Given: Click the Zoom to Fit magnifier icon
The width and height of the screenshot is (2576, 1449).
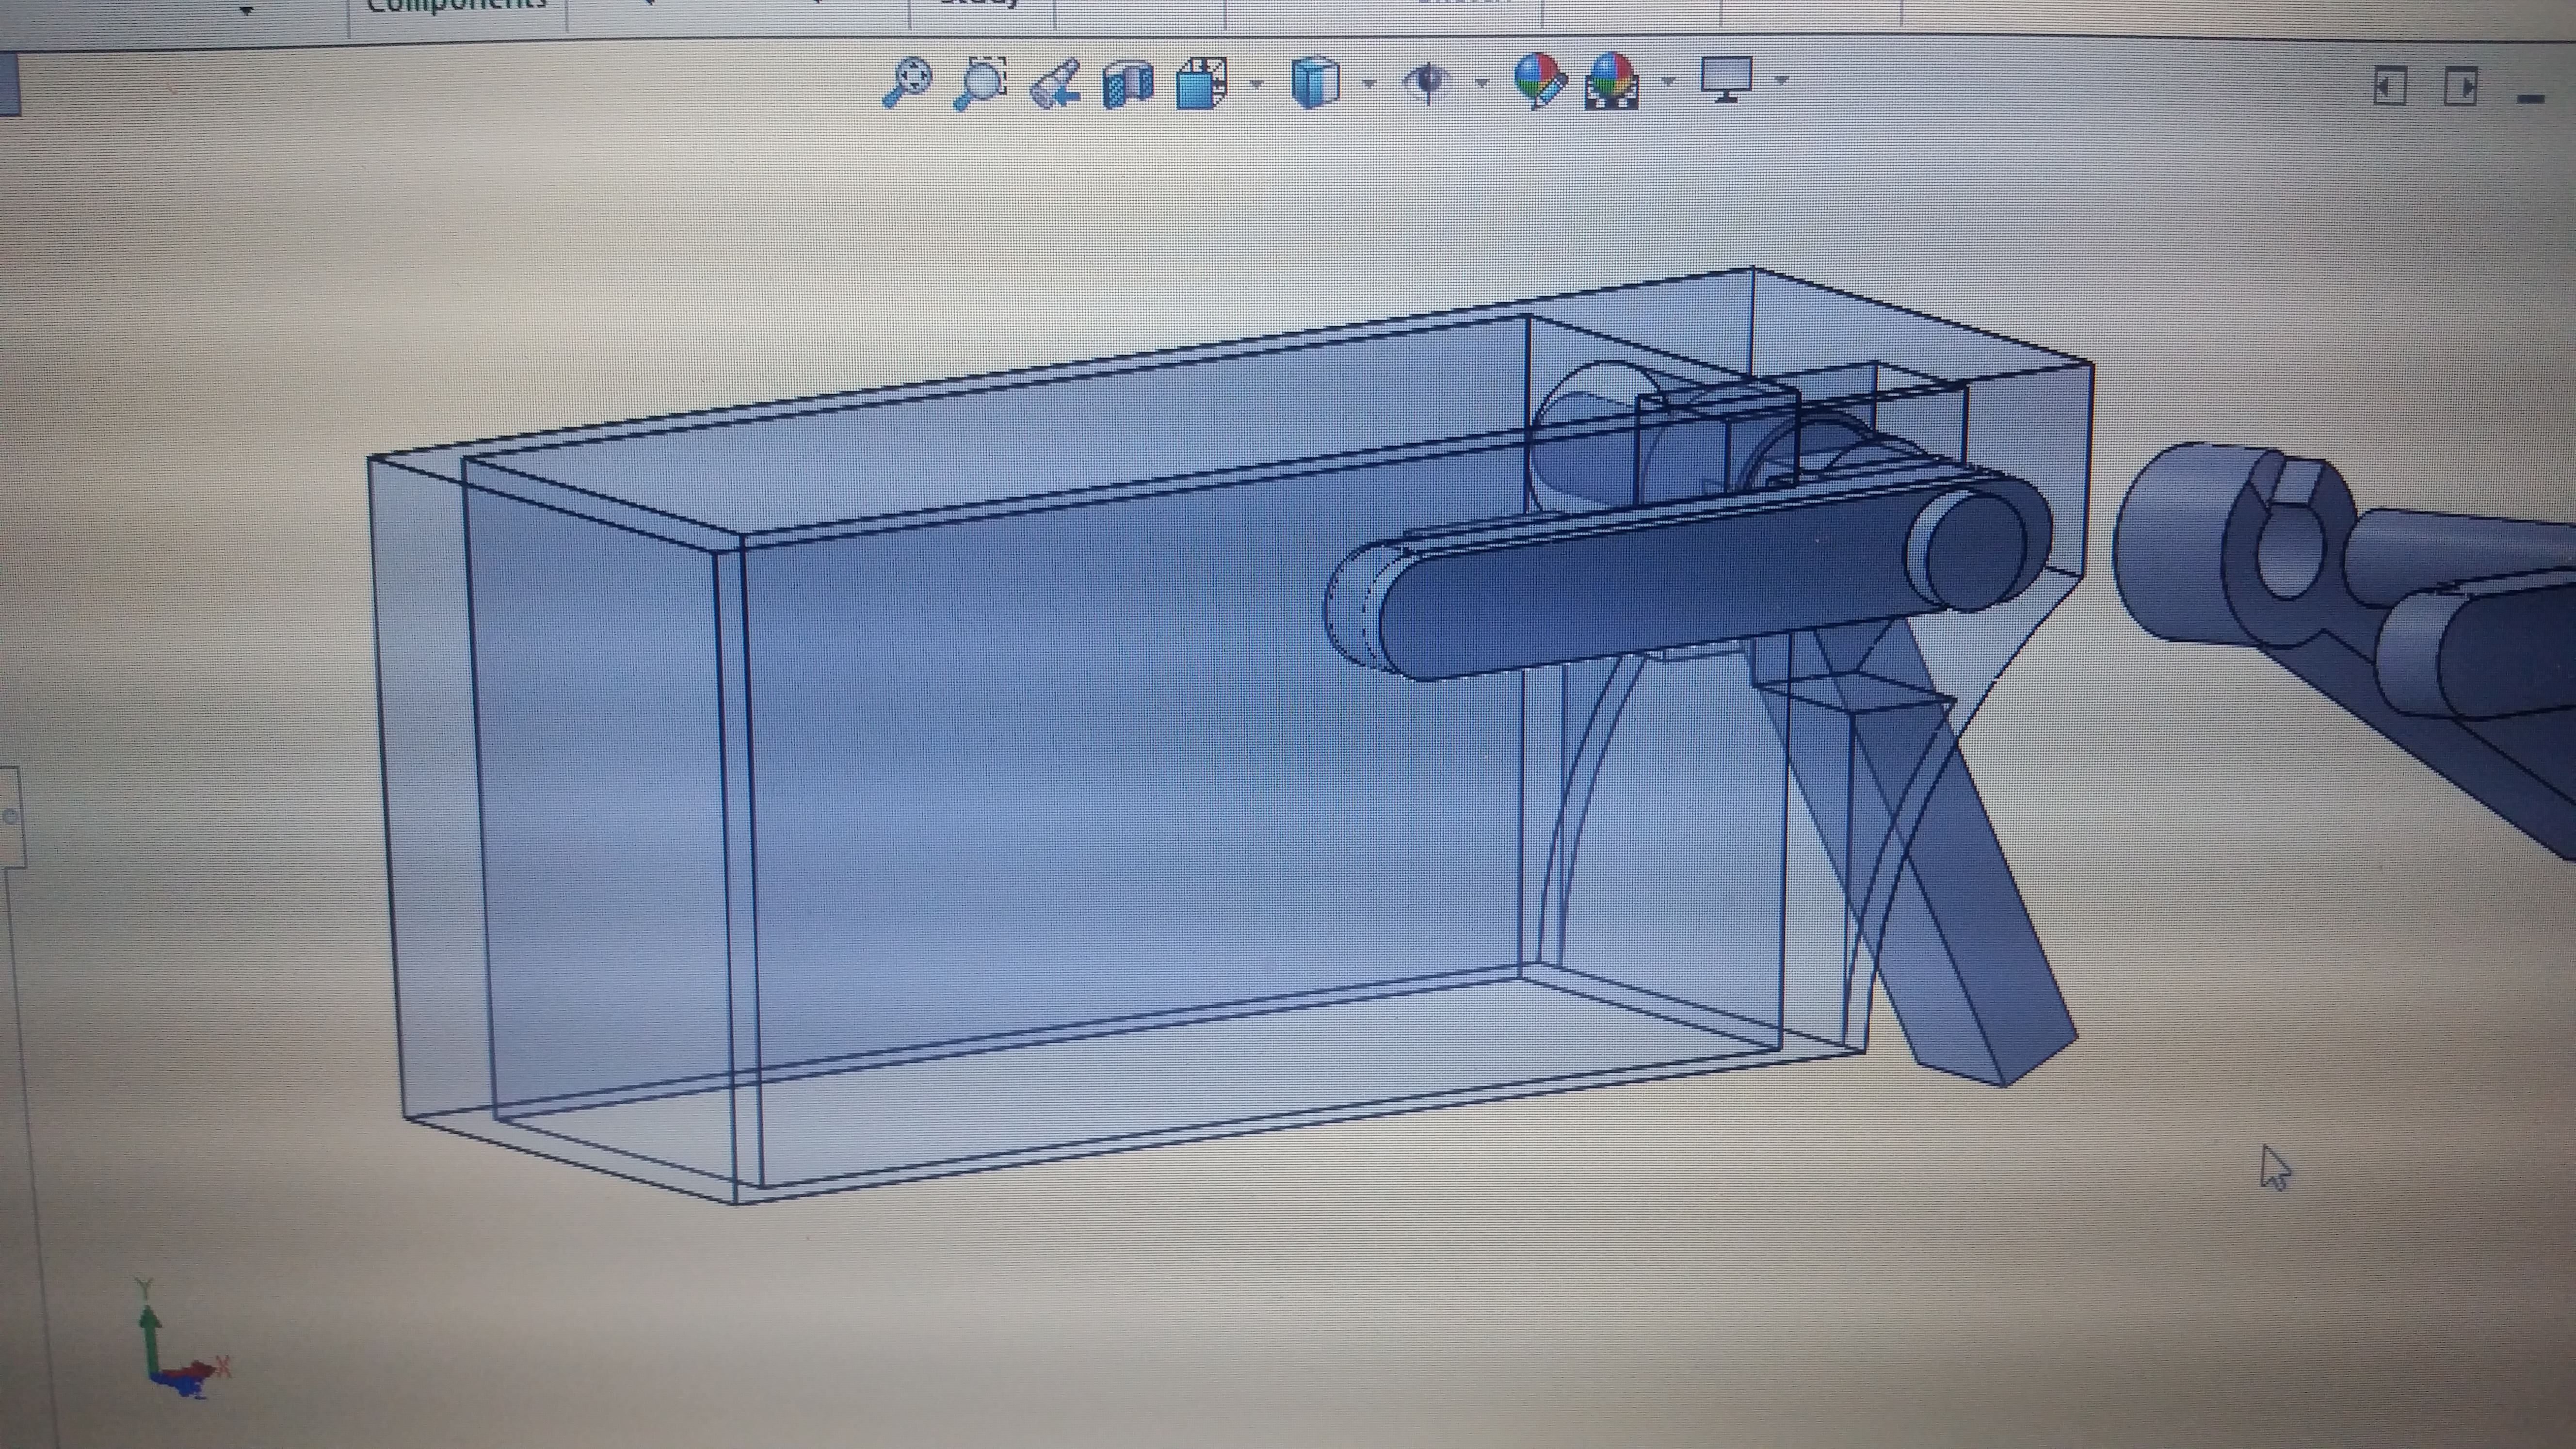Looking at the screenshot, I should (x=908, y=81).
